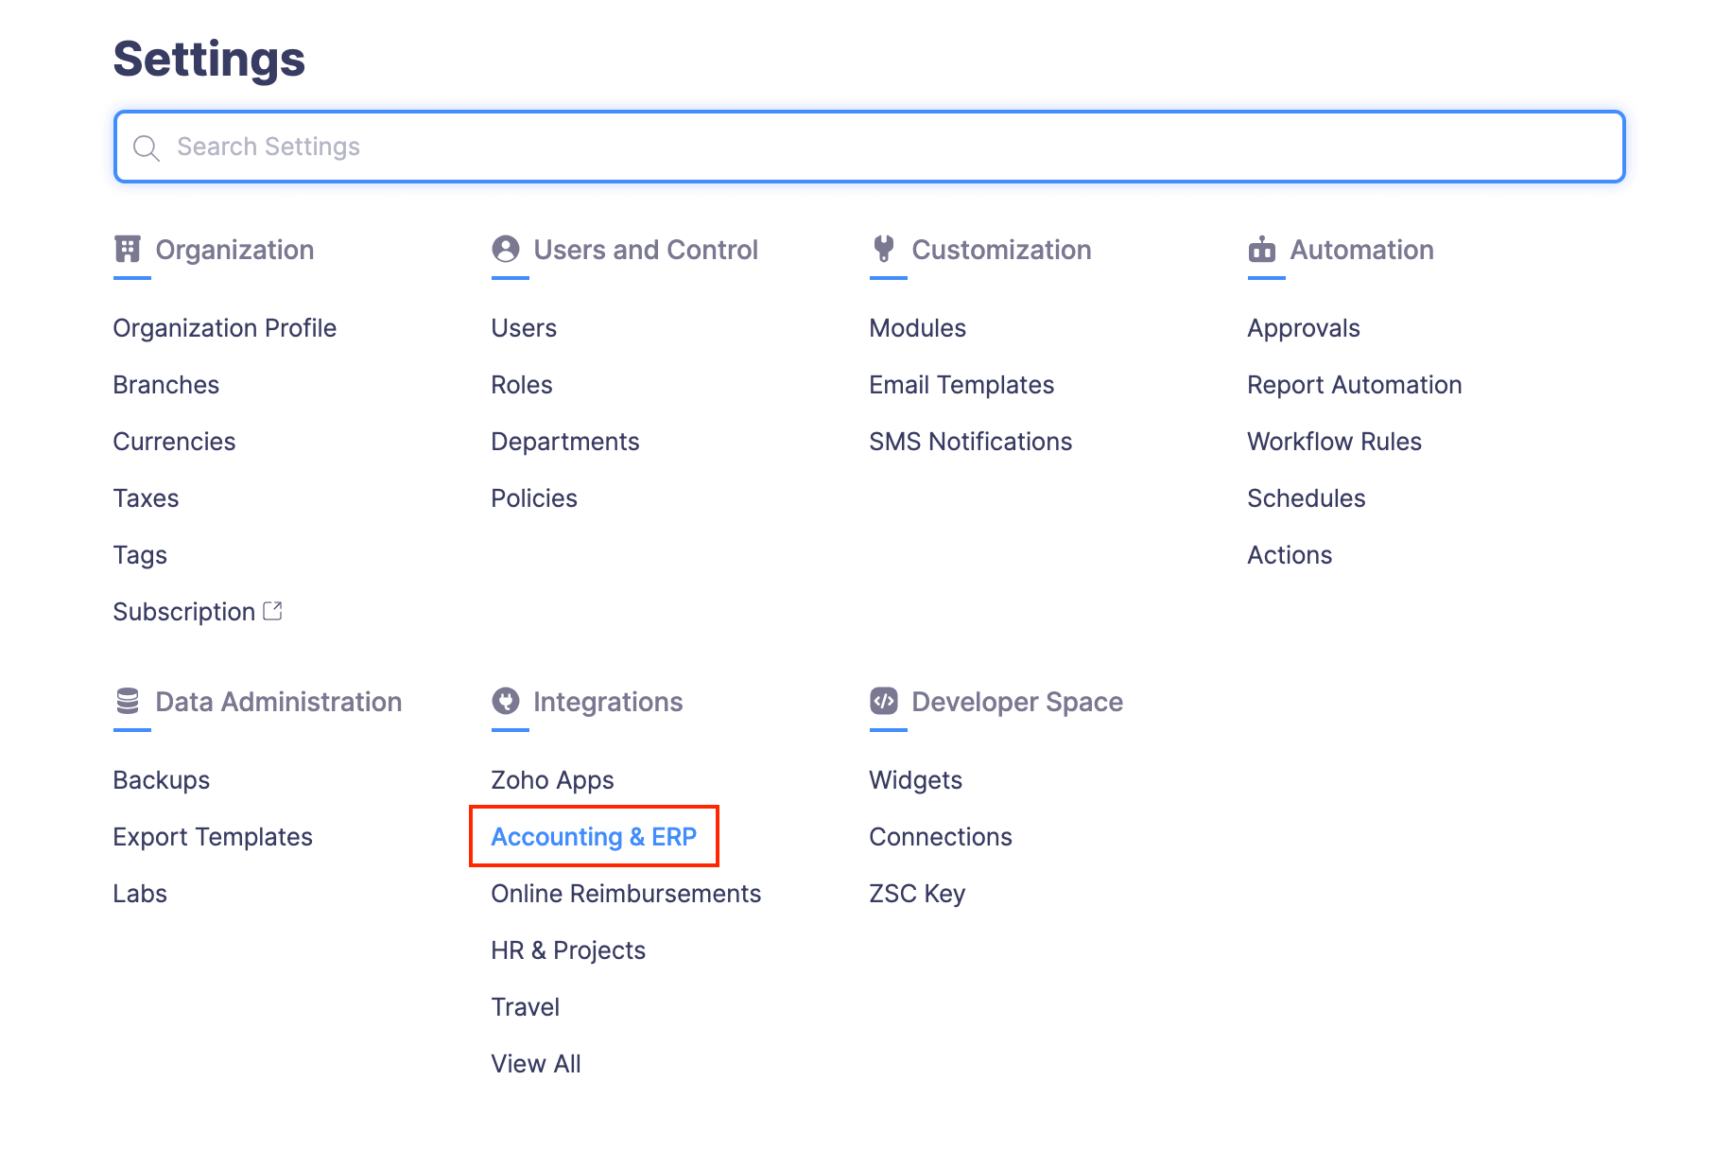Click the Automation robot icon

tap(1263, 250)
